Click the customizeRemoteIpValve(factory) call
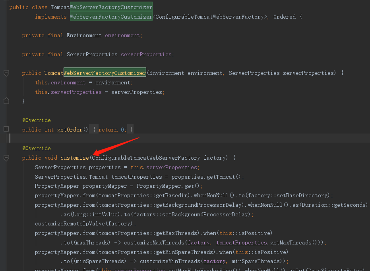This screenshot has height=271, width=370. 84,224
